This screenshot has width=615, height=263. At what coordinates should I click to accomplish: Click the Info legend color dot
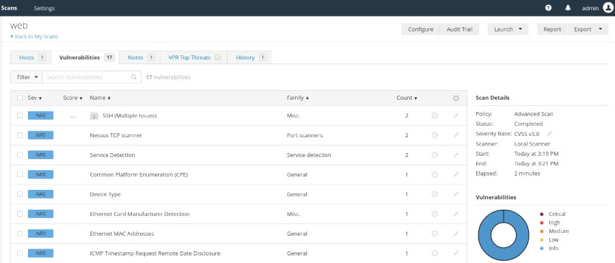point(542,248)
